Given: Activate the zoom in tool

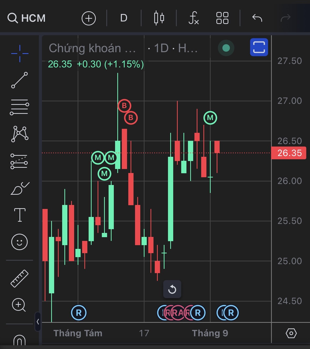Looking at the screenshot, I should tap(19, 305).
